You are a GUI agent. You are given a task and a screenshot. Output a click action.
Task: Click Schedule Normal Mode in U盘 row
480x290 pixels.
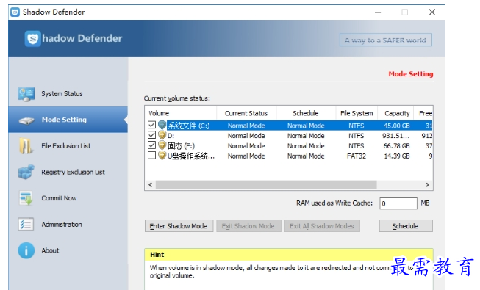(x=306, y=156)
